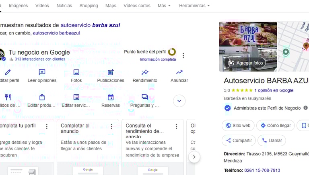Search instead for autoservicio barbaazul
Screen dimensions: 309x175
56,33
